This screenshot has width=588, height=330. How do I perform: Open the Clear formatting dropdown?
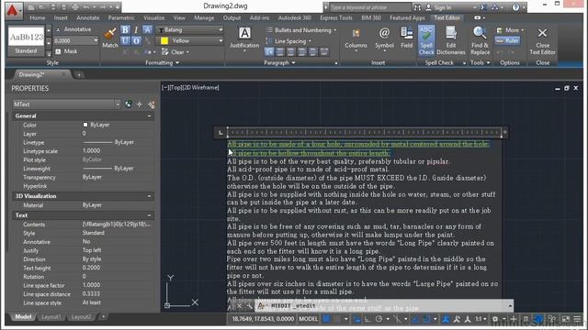175,52
